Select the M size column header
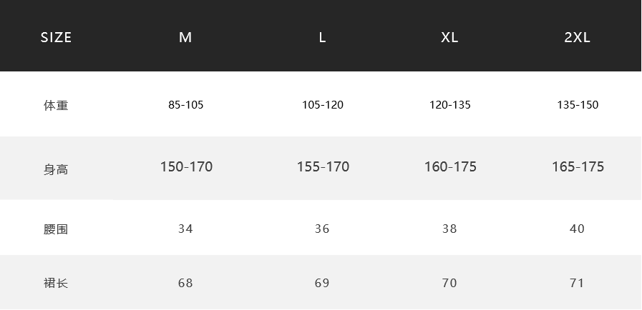The image size is (642, 310). [185, 38]
